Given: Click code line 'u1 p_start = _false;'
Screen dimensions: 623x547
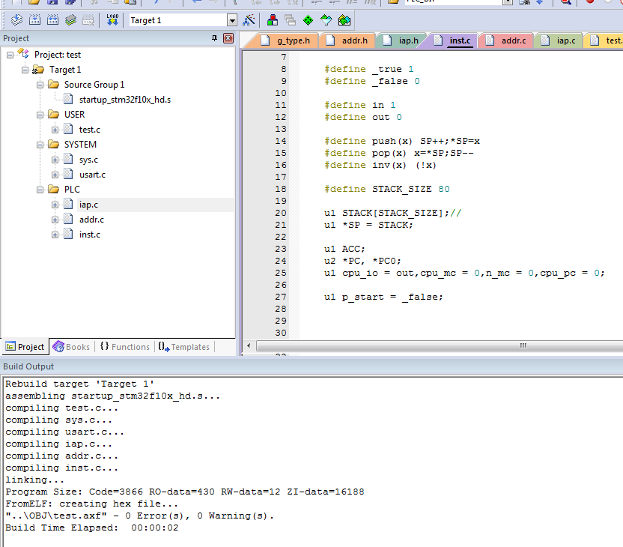Looking at the screenshot, I should point(383,297).
